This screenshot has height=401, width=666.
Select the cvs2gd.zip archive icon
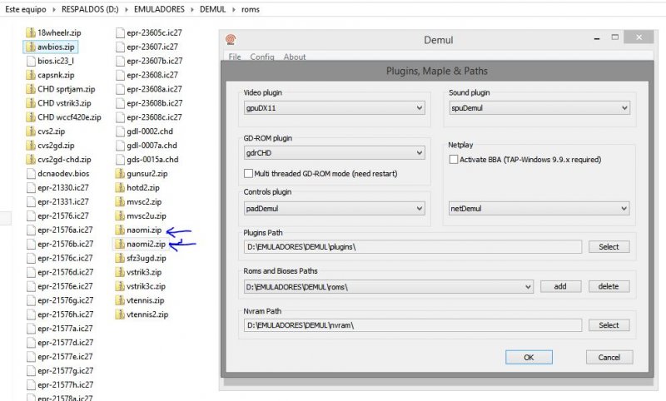tap(31, 145)
